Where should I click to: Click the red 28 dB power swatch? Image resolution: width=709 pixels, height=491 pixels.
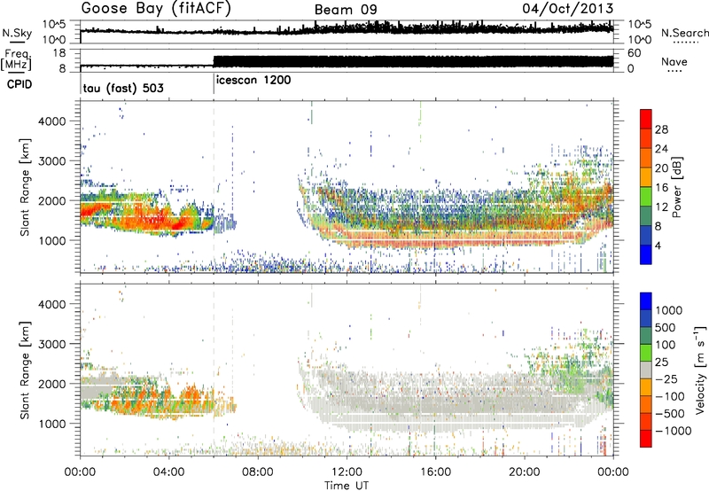click(646, 120)
